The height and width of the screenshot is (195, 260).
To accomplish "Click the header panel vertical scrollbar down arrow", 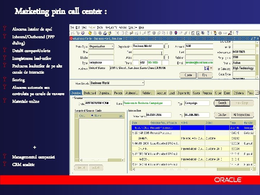I will pyautogui.click(x=257, y=77).
